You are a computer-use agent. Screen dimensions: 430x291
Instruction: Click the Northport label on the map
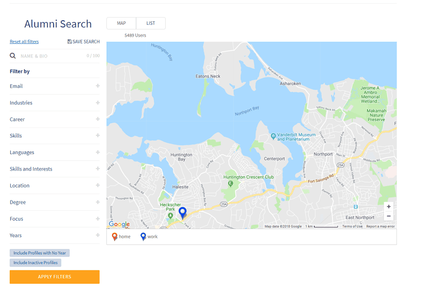point(323,154)
